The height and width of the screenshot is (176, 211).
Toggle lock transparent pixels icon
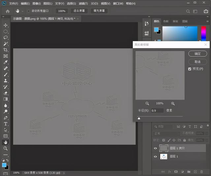pyautogui.click(x=164, y=140)
